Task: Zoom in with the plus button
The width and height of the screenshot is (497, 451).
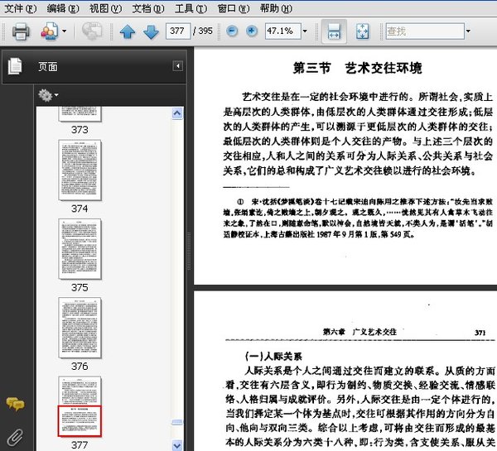Action: (252, 31)
